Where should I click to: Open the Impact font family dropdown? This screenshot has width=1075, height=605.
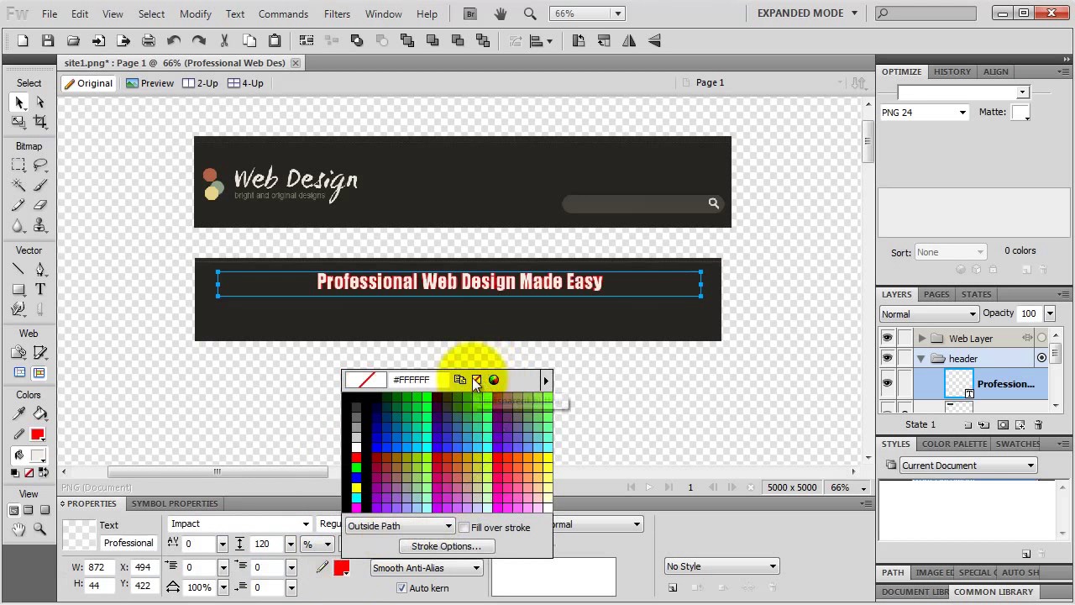(239, 524)
